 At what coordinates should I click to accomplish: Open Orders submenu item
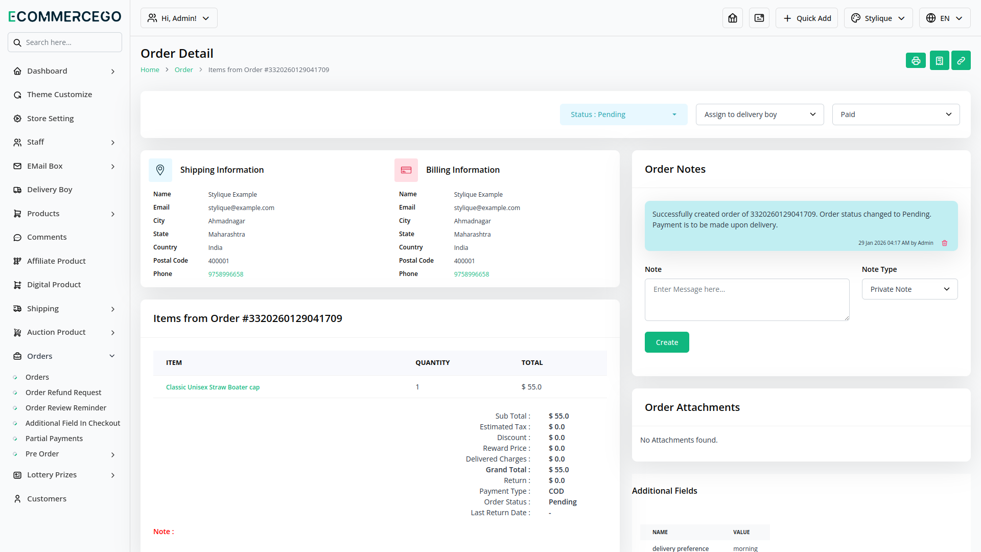37,377
